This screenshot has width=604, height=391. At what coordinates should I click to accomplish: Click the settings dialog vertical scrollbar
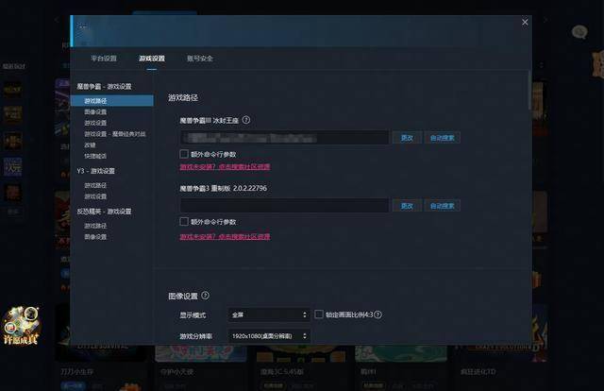click(x=530, y=91)
